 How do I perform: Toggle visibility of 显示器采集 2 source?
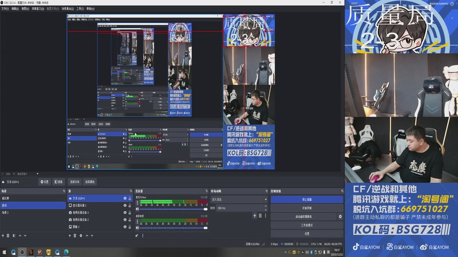pos(125,206)
